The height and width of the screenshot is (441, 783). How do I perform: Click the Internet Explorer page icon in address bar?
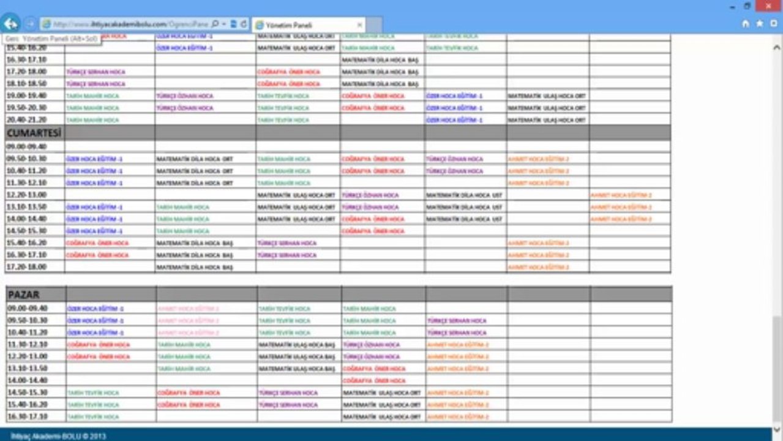point(46,24)
